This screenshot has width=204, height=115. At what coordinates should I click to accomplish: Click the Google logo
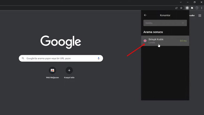pos(61,42)
